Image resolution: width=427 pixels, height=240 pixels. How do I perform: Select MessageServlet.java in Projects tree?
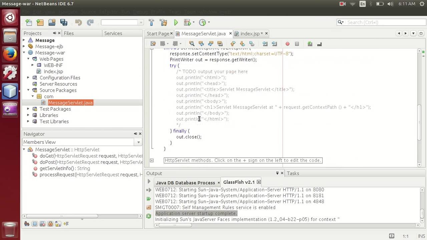point(70,103)
